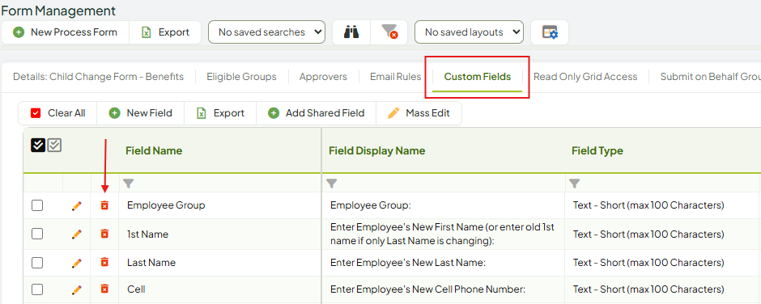Open Details: Child Change Form - Benefits tab
Viewport: 761px width, 304px height.
pos(99,77)
